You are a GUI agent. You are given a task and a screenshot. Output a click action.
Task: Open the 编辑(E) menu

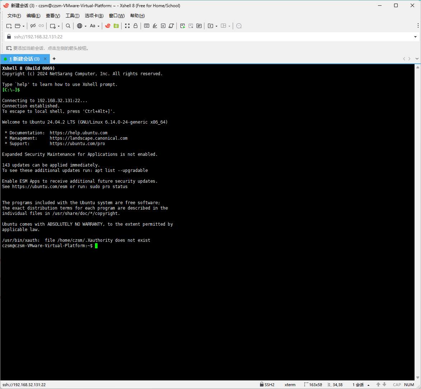(33, 16)
